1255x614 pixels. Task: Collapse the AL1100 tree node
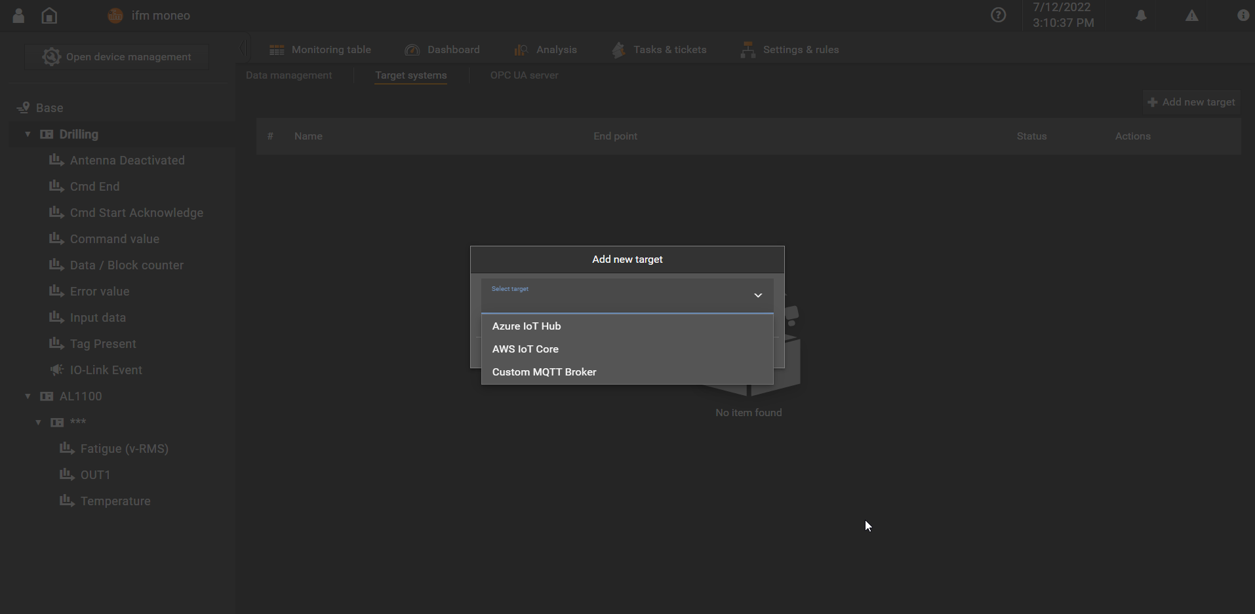point(28,396)
